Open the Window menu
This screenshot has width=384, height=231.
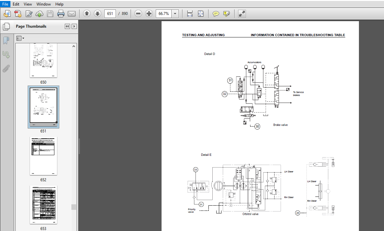click(x=44, y=4)
